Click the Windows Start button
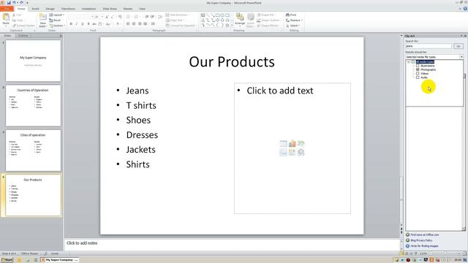 (x=7, y=260)
